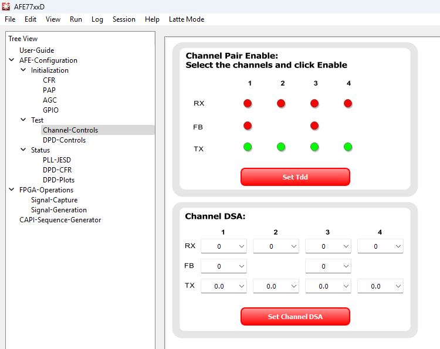440x349 pixels.
Task: Open the PLL-JESD status page
Action: click(57, 160)
